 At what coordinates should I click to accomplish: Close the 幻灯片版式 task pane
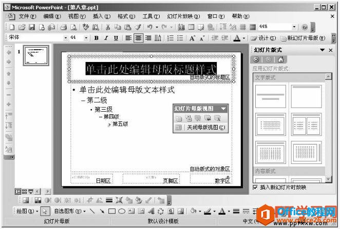tap(331, 50)
